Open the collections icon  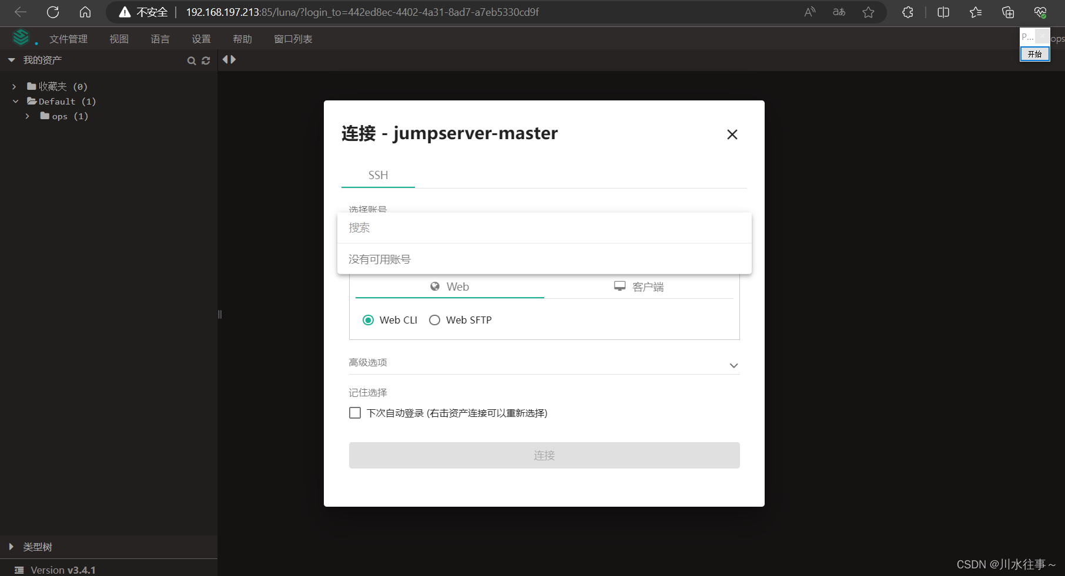pos(1008,12)
